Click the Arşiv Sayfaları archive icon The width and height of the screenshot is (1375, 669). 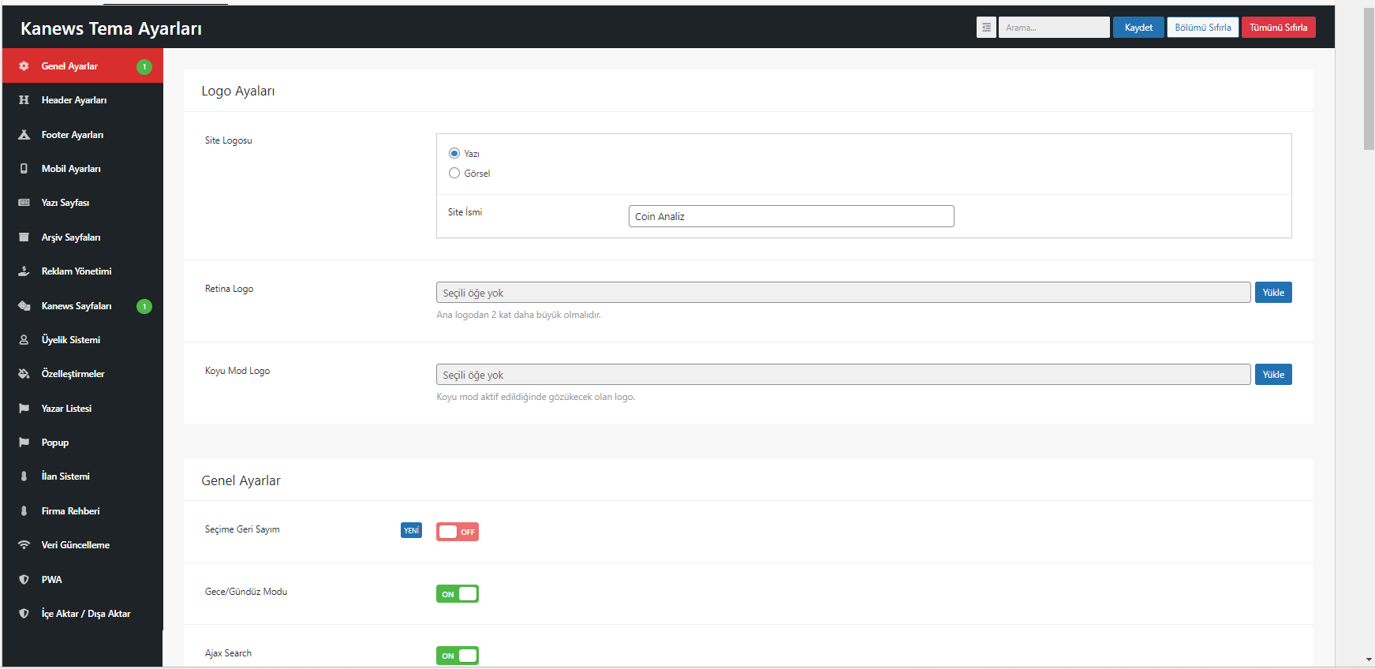pos(24,237)
